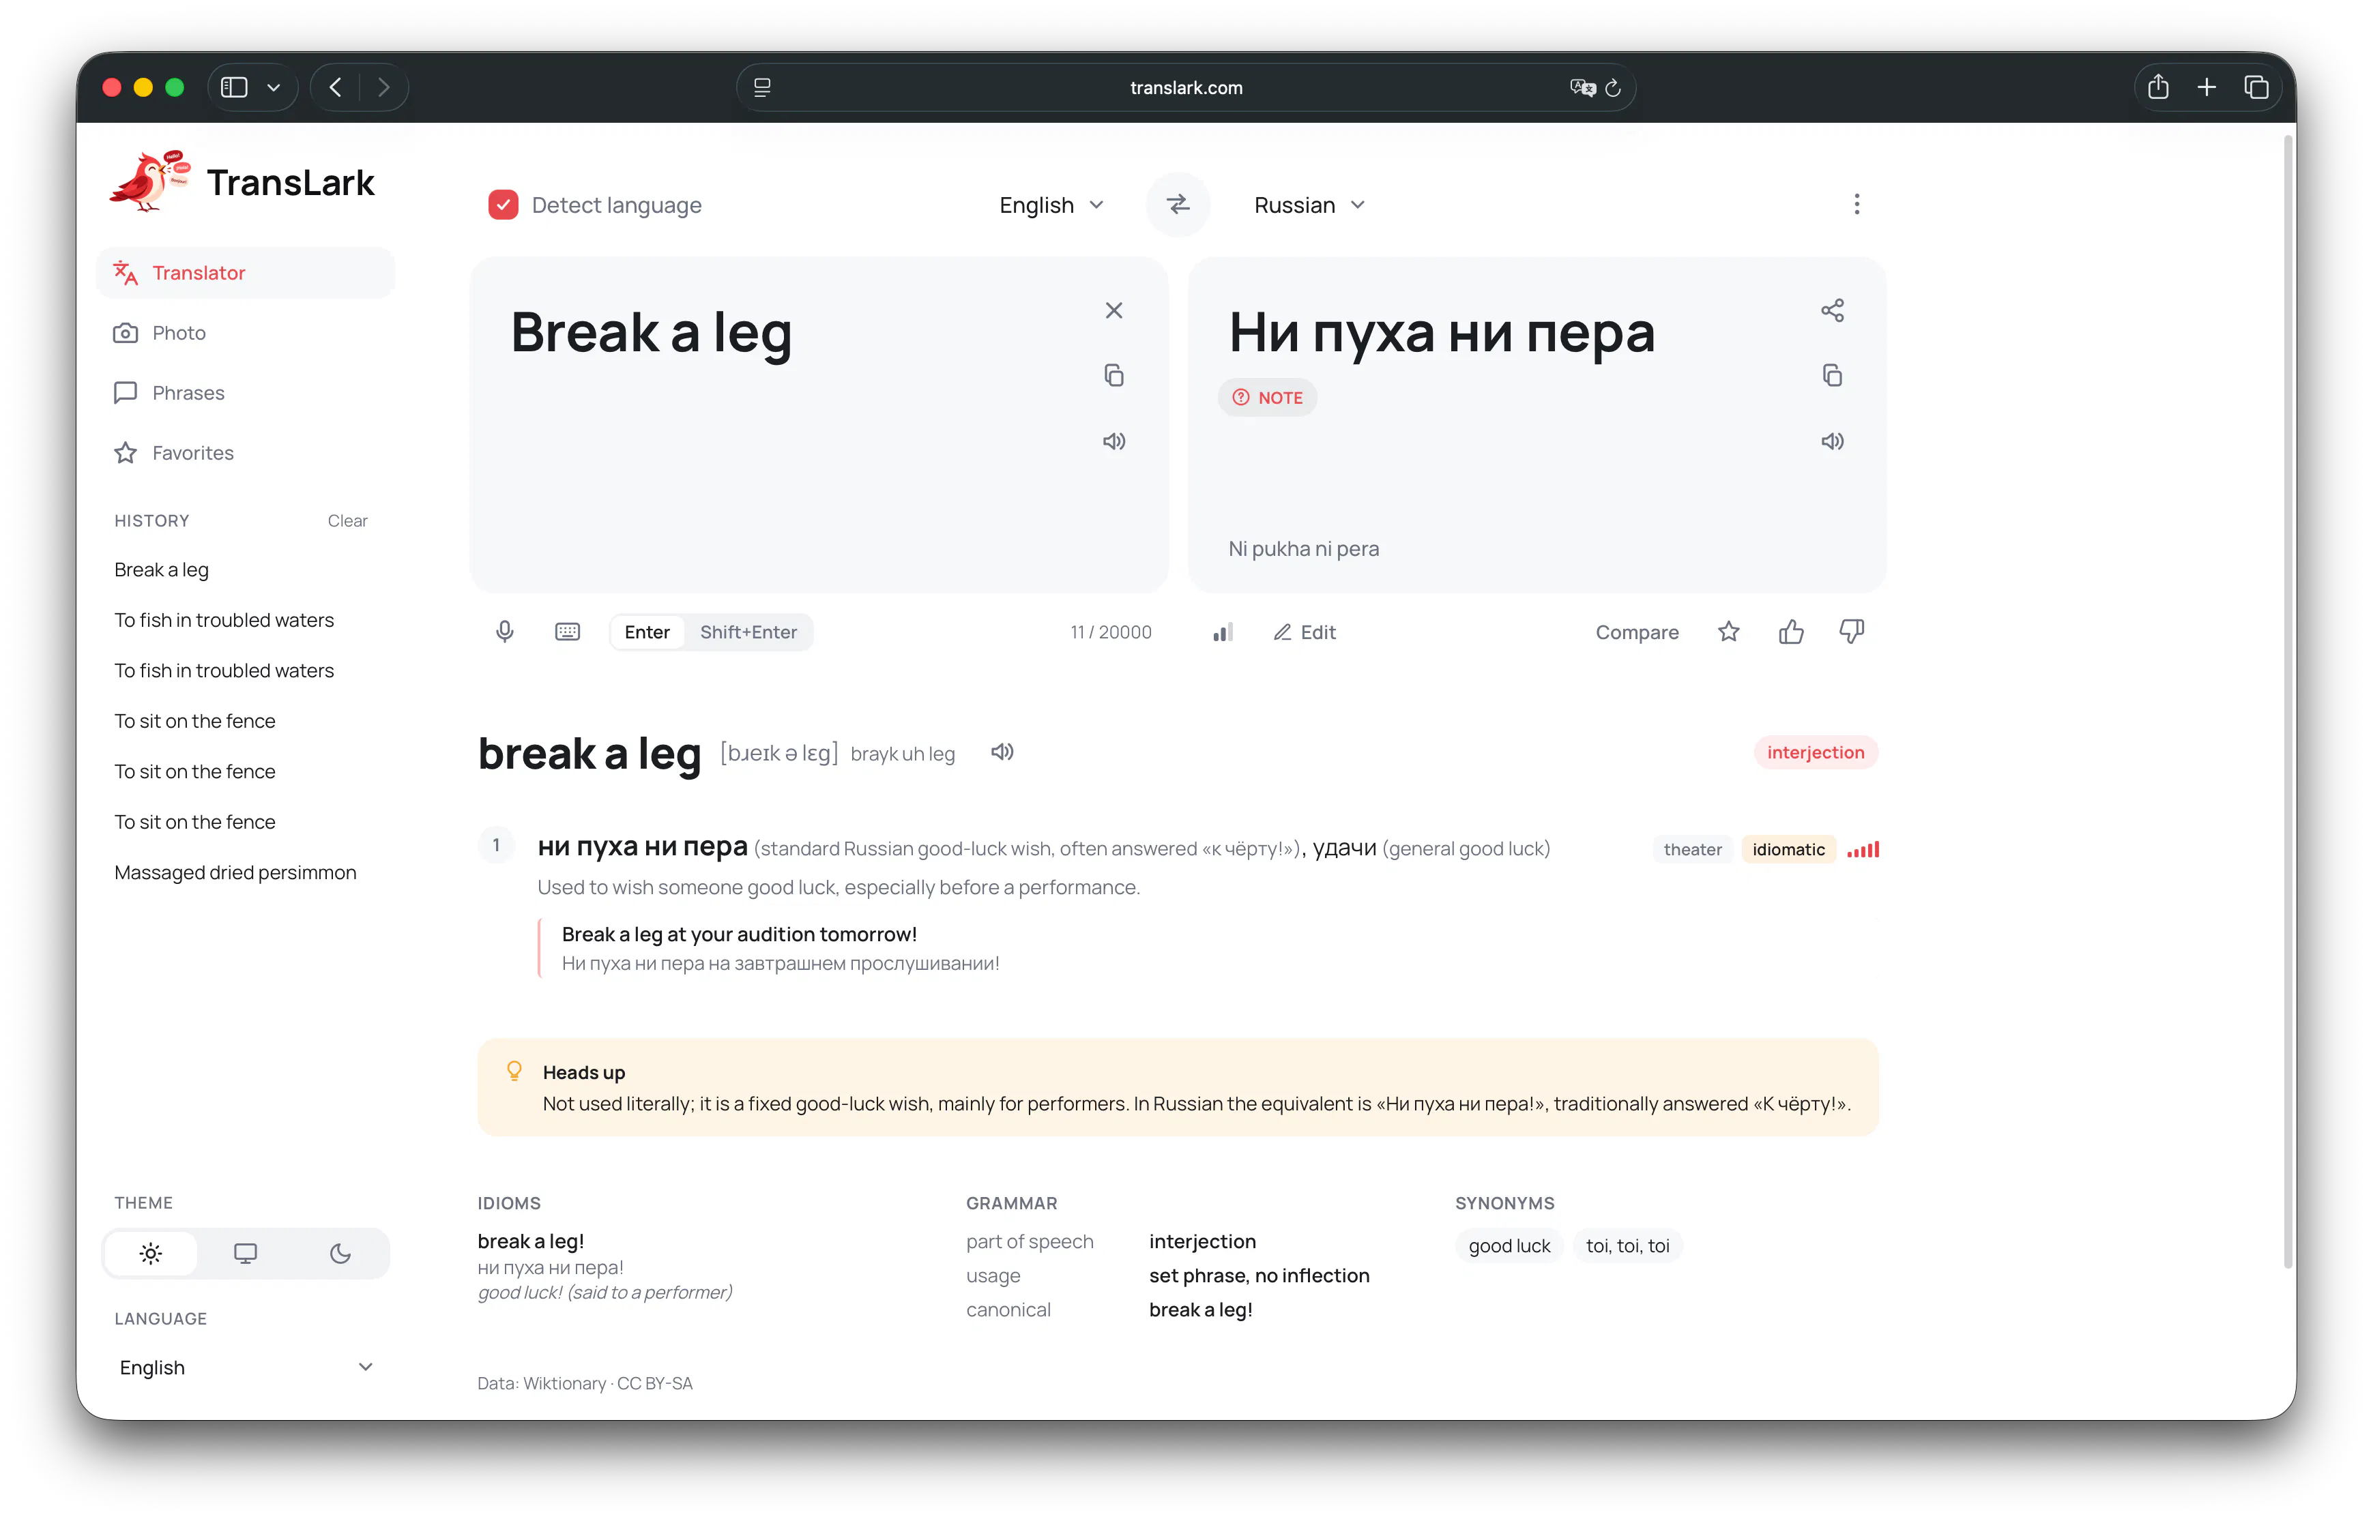Start voice input with microphone icon
Viewport: 2373px width, 1521px height.
click(504, 632)
